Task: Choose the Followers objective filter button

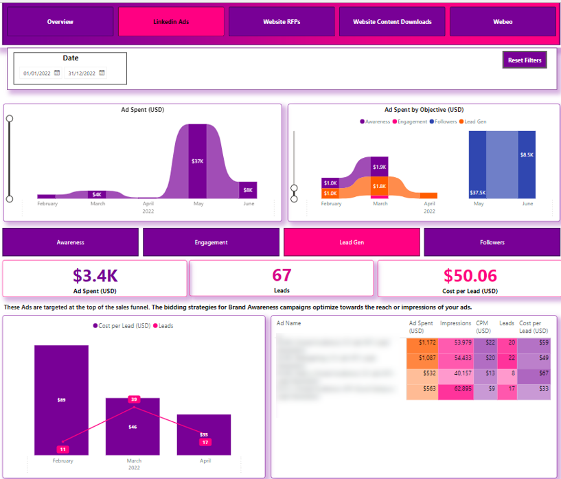Action: [492, 242]
